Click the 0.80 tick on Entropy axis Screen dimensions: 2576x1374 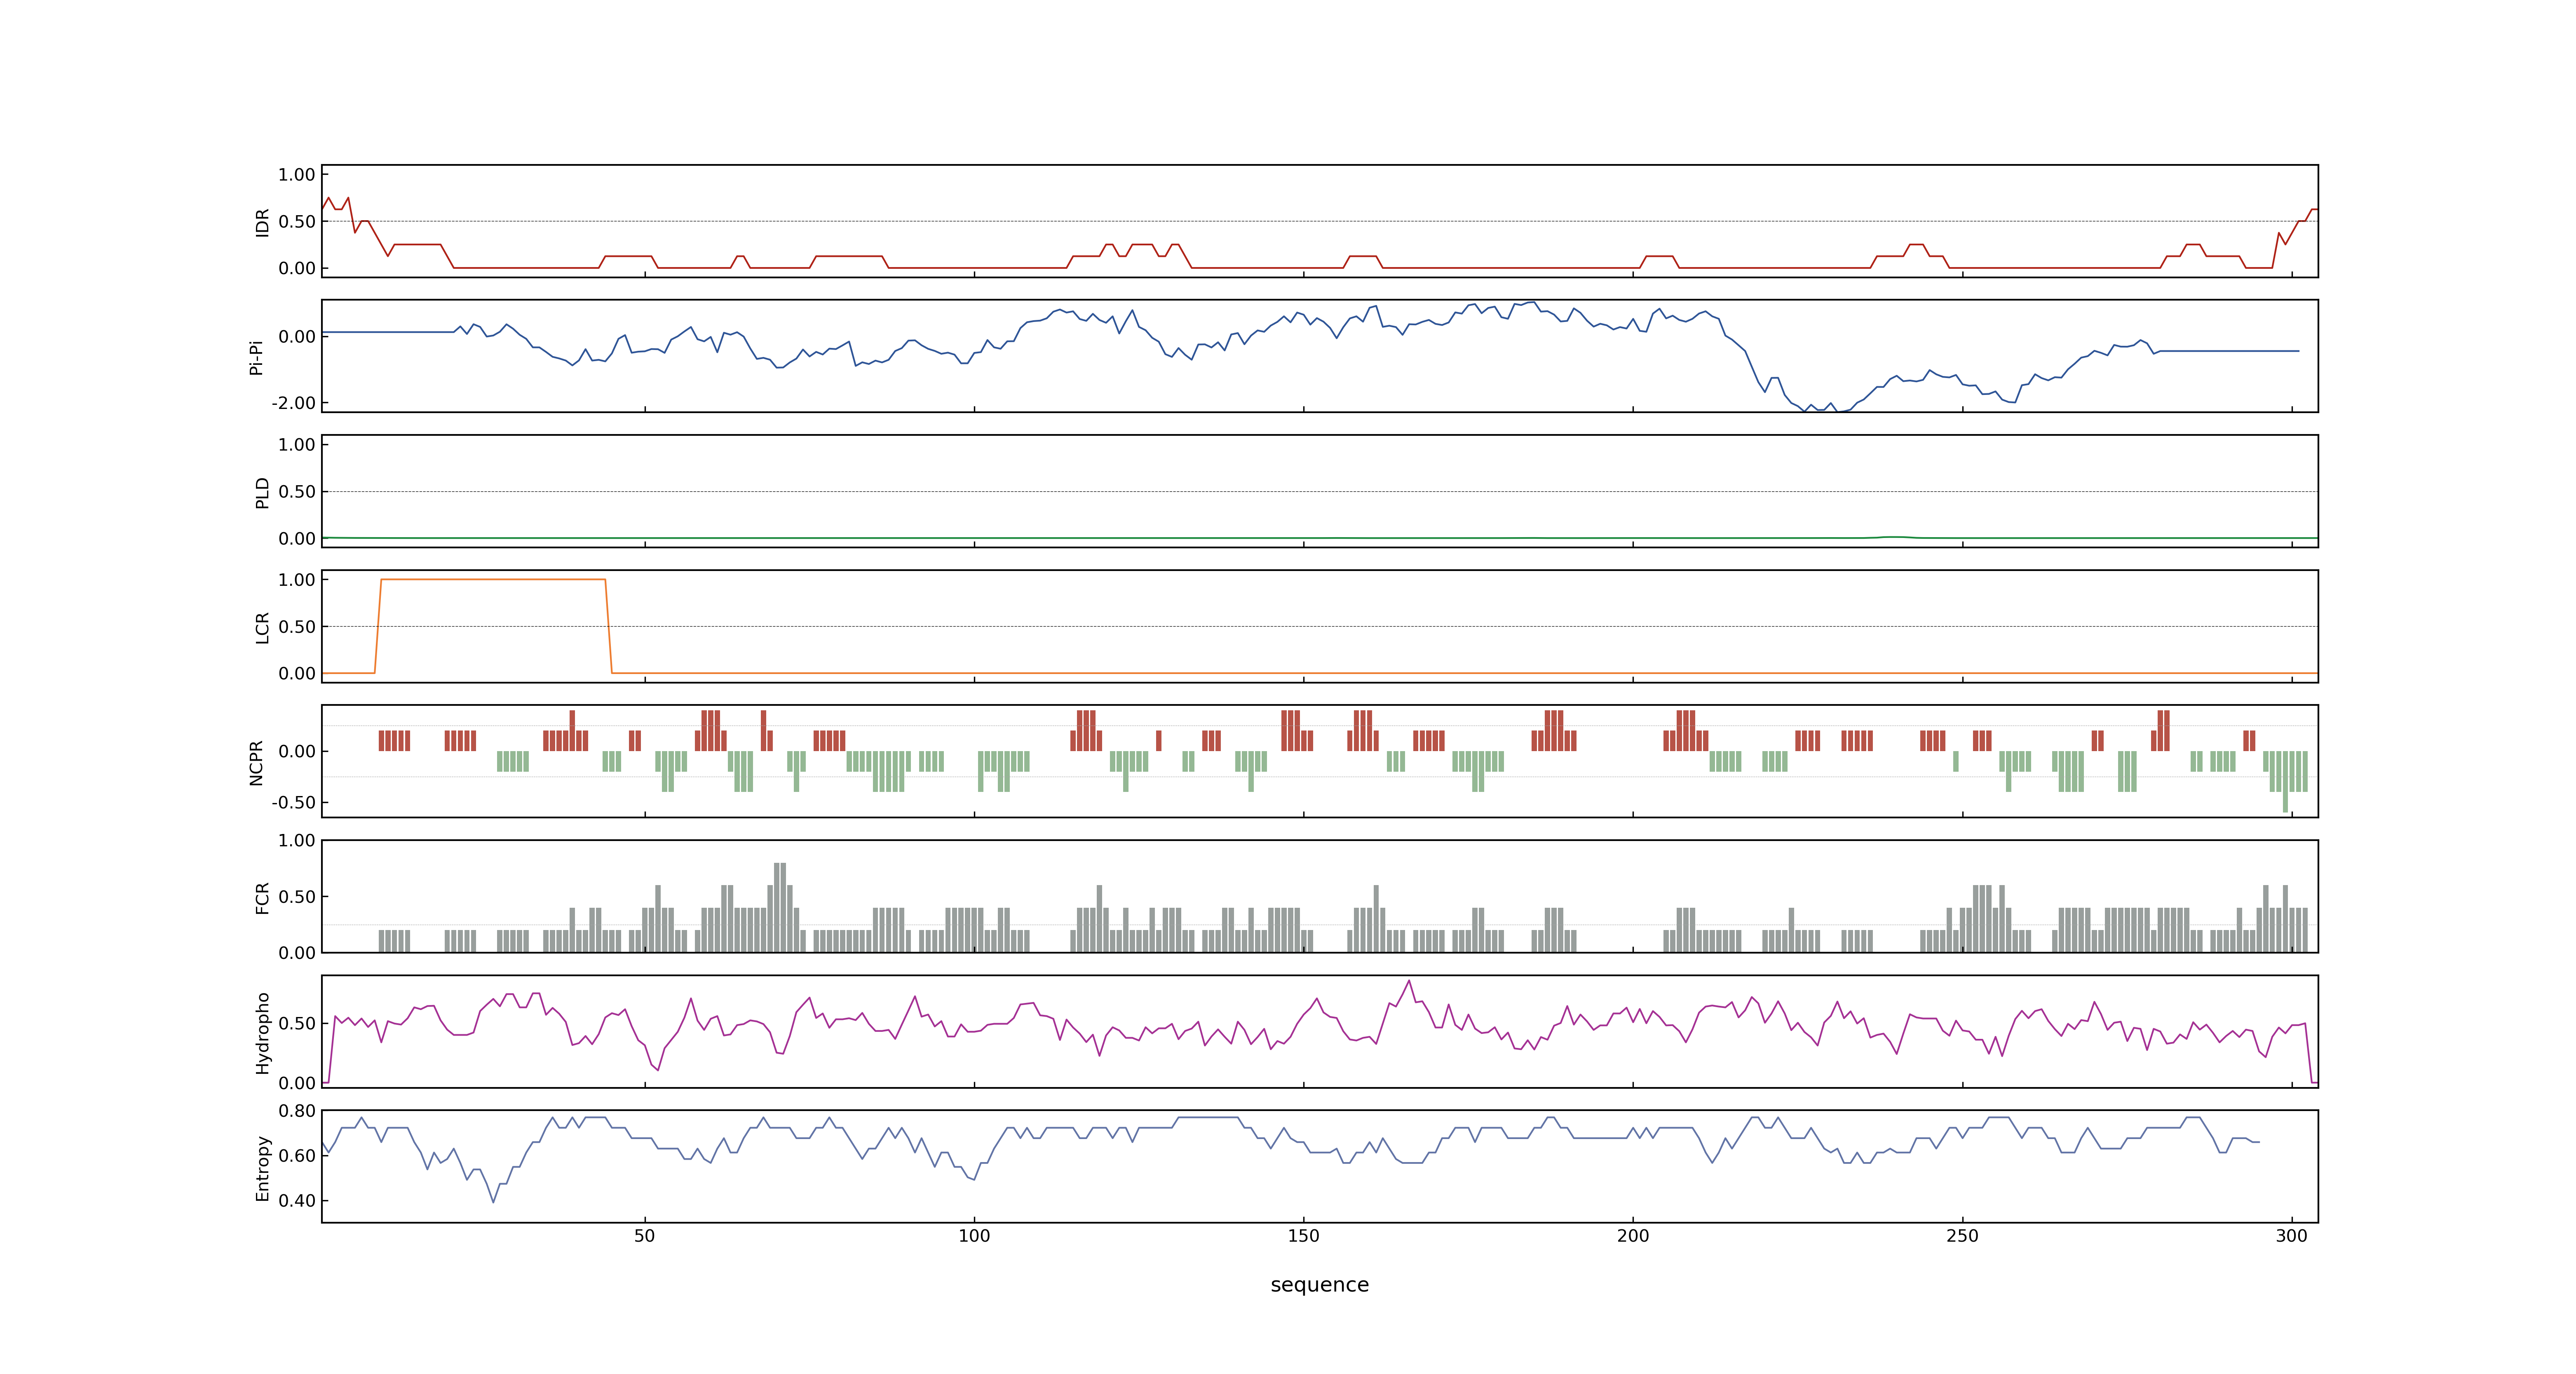pos(297,1110)
